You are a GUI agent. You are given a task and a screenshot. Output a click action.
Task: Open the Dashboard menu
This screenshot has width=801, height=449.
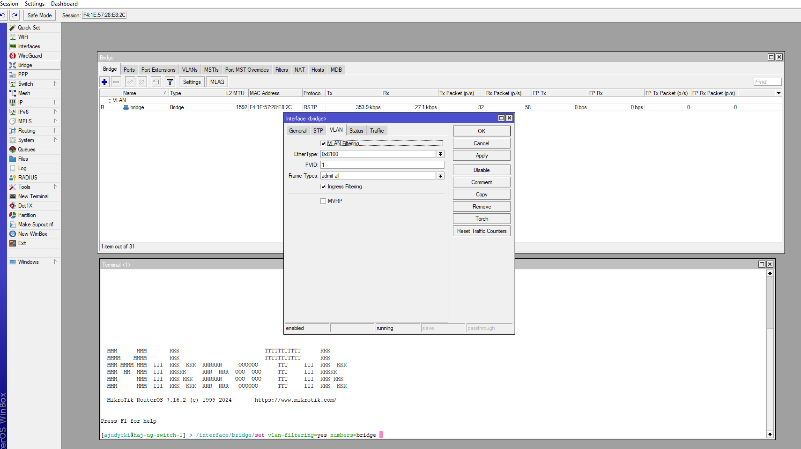tap(64, 4)
